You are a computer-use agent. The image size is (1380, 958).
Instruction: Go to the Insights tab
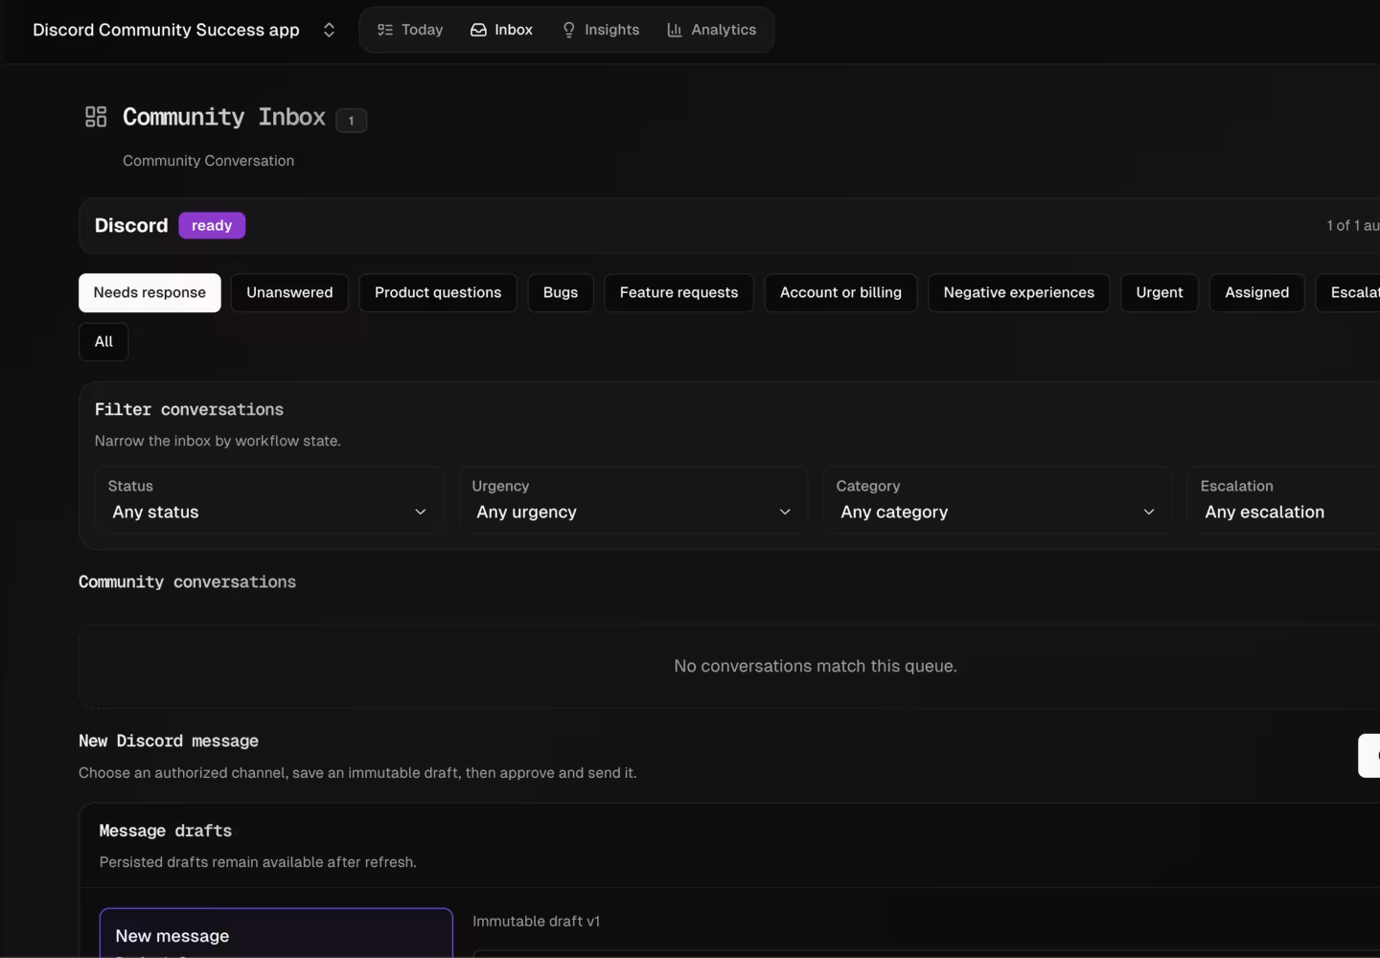click(x=601, y=30)
